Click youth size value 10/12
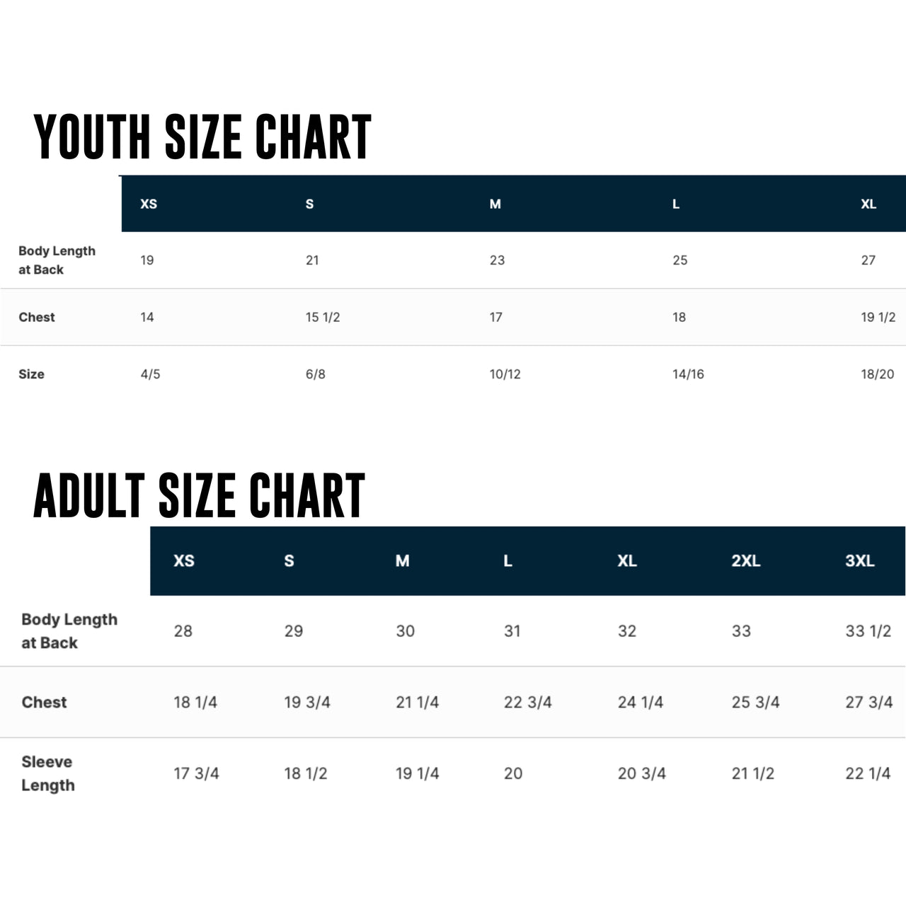Image resolution: width=906 pixels, height=905 pixels. tap(505, 374)
